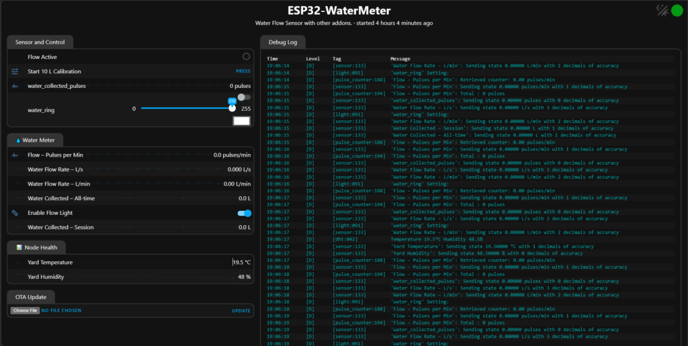This screenshot has width=688, height=346.
Task: Click the 'Water Collected – All-time' row label
Action: pyautogui.click(x=61, y=198)
